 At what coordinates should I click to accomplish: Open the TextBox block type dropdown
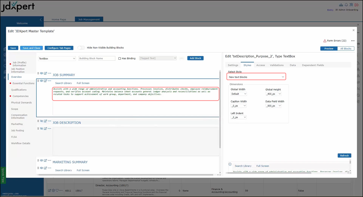(57, 59)
